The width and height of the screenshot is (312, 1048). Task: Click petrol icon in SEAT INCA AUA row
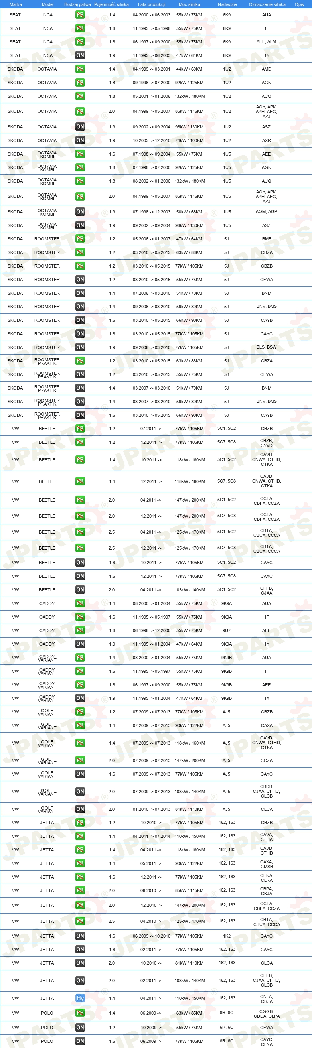(80, 15)
